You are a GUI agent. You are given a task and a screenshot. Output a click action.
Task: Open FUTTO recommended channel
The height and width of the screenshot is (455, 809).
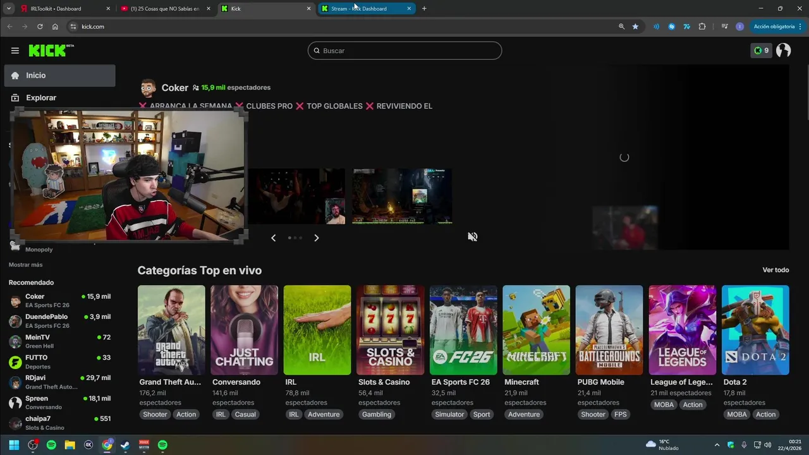60,361
